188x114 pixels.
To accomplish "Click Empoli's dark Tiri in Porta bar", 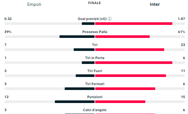I will 88,63.
